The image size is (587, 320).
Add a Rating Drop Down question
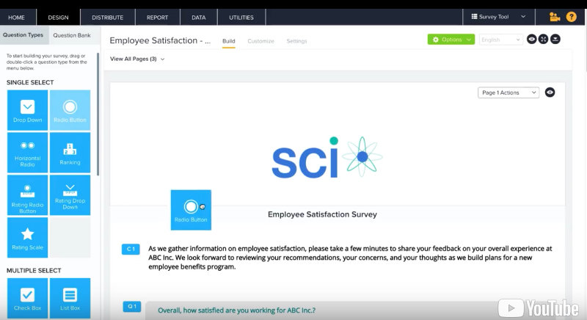coord(70,195)
